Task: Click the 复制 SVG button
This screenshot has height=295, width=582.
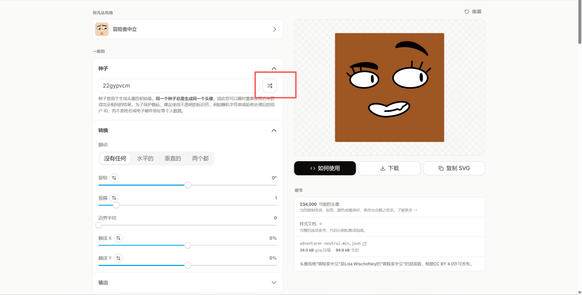Action: (x=454, y=168)
